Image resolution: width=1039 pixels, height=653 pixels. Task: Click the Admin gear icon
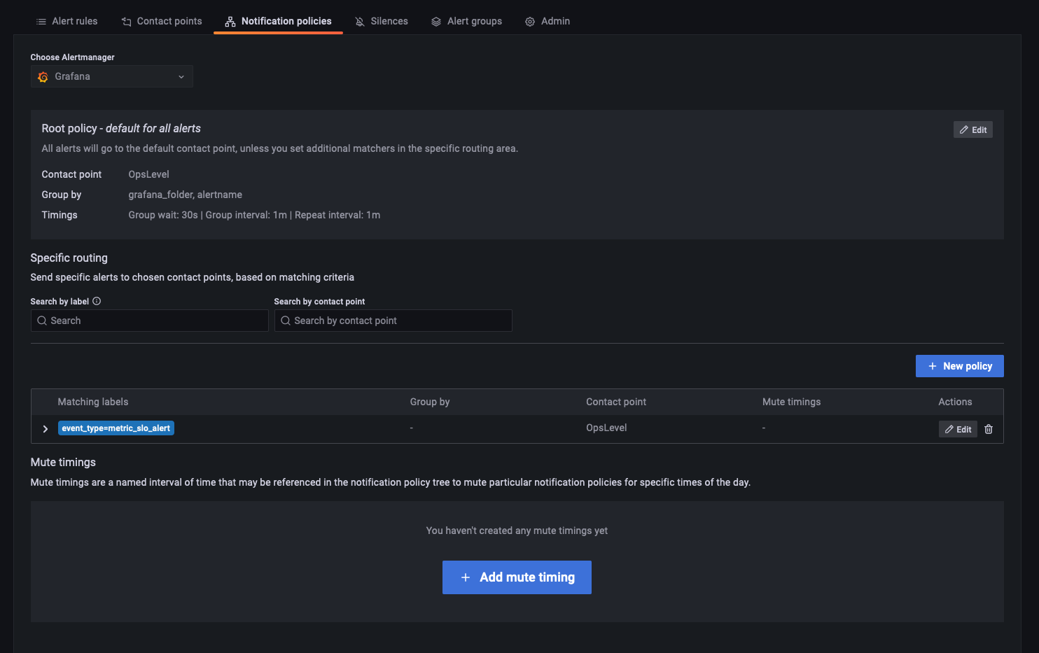pos(529,21)
